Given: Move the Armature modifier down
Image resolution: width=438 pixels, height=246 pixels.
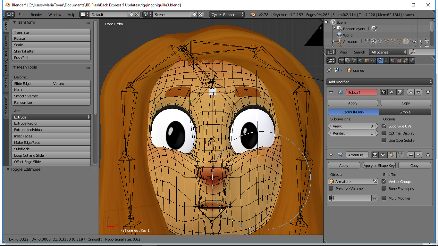Looking at the screenshot, I should (x=418, y=155).
